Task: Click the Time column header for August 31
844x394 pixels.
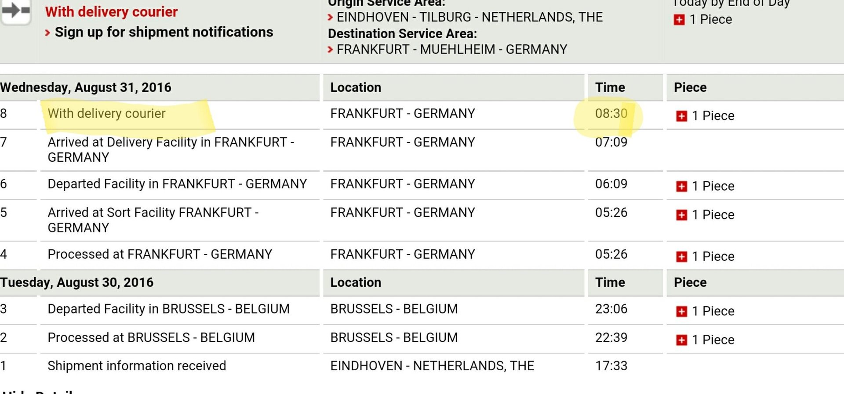Action: click(610, 87)
